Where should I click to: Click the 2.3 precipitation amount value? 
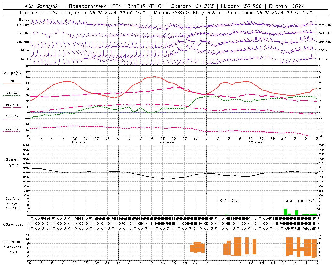(x=289, y=201)
